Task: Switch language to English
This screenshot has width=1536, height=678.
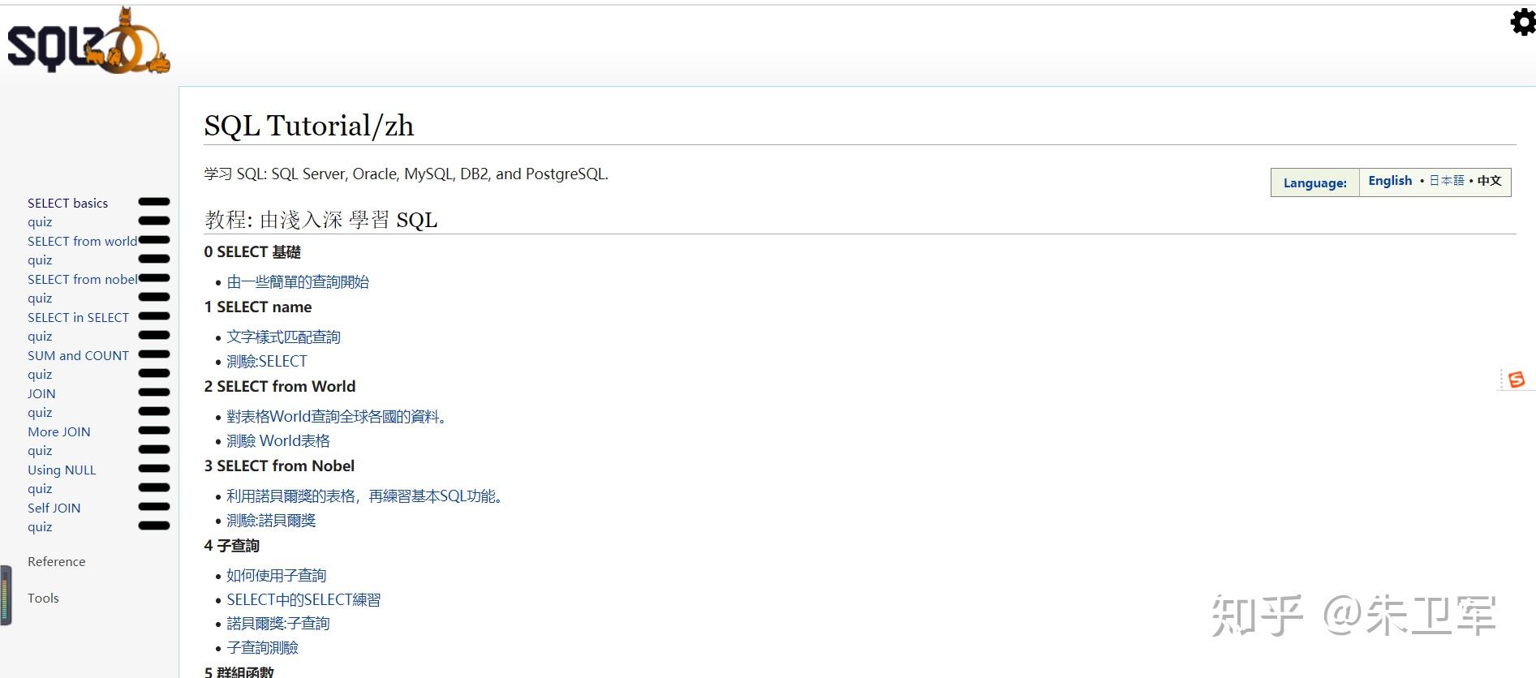Action: click(1390, 181)
